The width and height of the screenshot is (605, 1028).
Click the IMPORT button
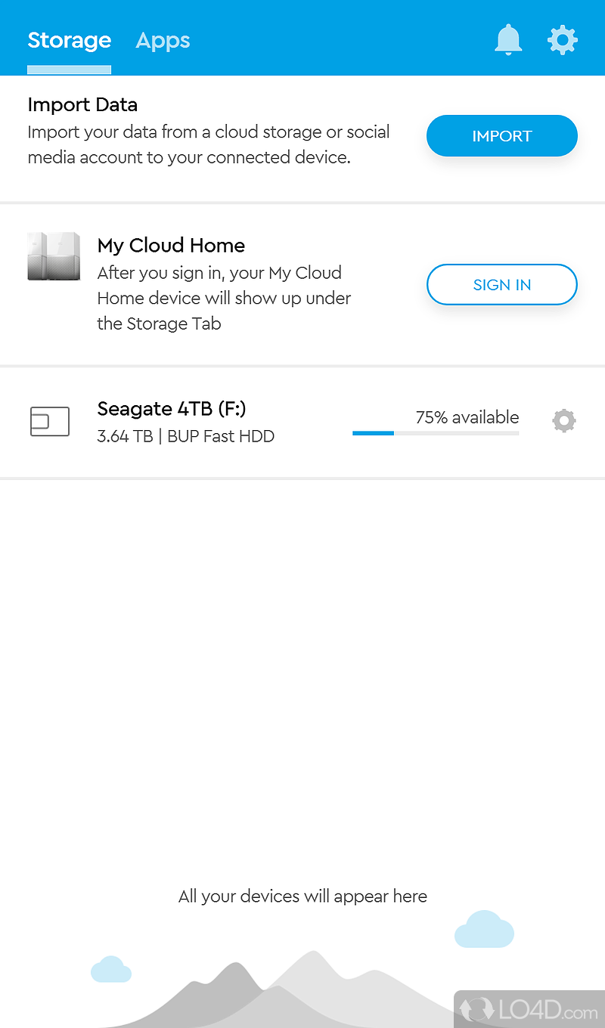pos(501,136)
